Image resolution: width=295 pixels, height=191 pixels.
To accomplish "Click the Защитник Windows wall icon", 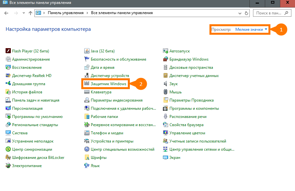I will pyautogui.click(x=87, y=84).
